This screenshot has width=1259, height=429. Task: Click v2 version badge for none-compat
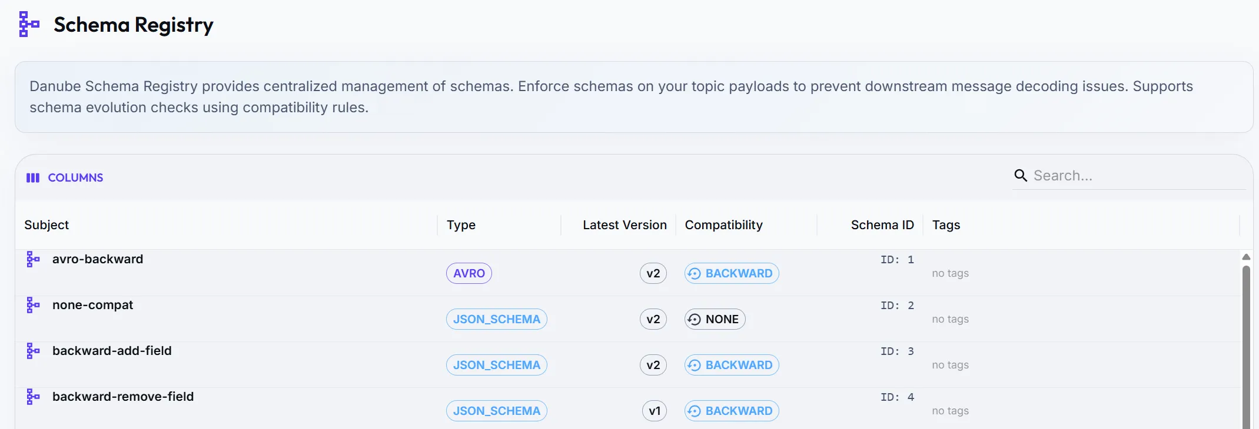click(x=653, y=319)
